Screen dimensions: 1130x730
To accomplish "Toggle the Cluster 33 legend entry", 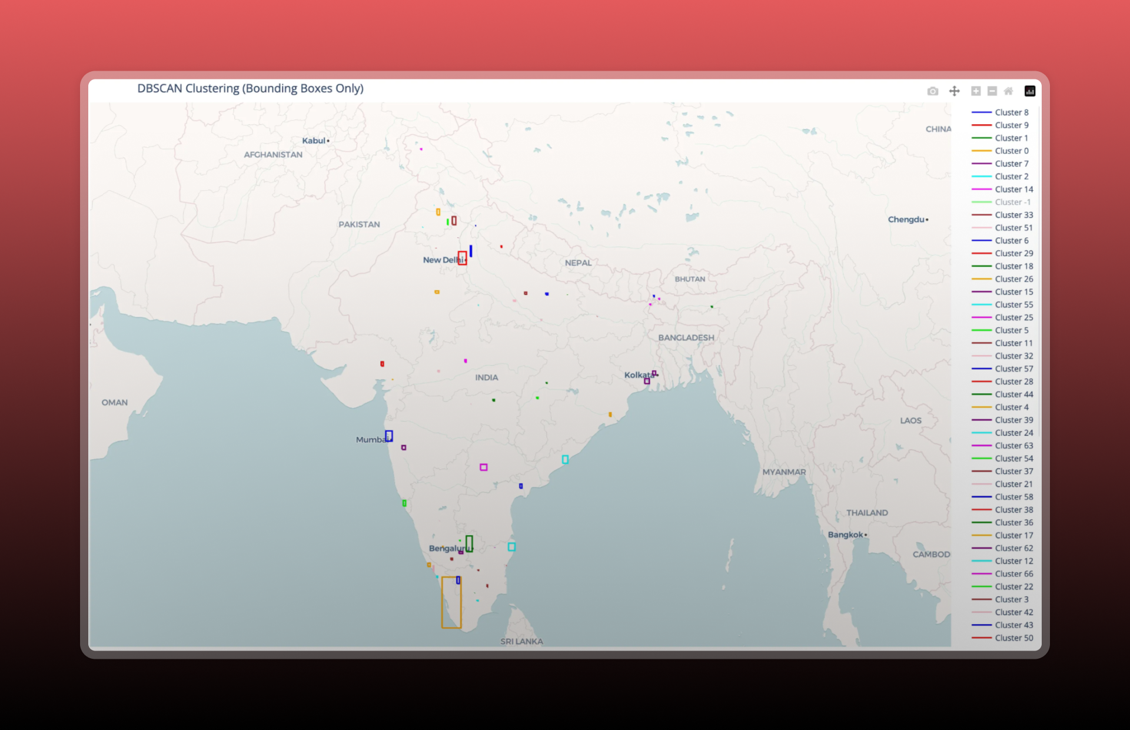I will [1013, 215].
